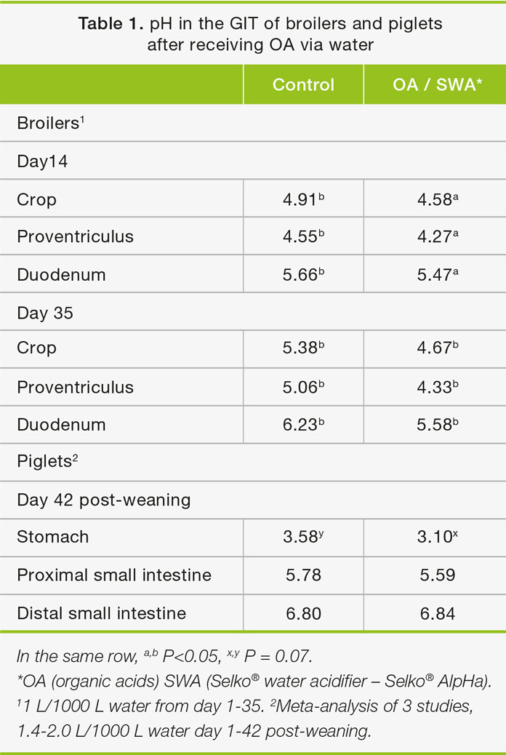Image resolution: width=506 pixels, height=755 pixels.
Task: Select Day14 Duodenum control value 5.66
Action: [x=300, y=275]
